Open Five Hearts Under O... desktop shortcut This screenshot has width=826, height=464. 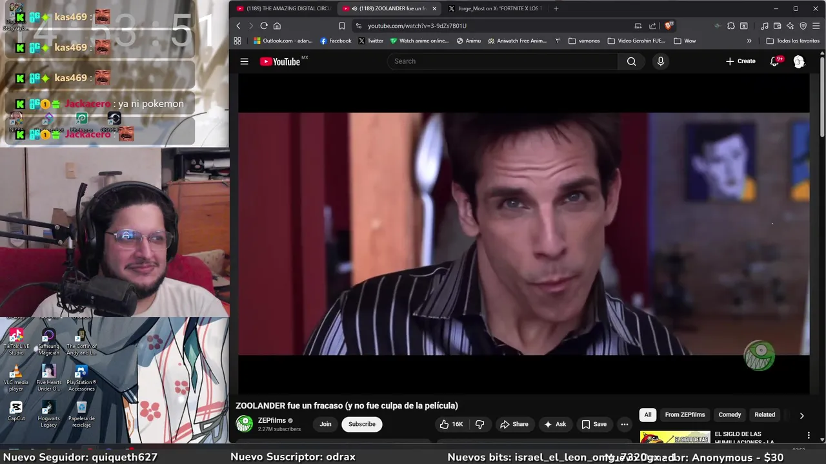click(48, 378)
